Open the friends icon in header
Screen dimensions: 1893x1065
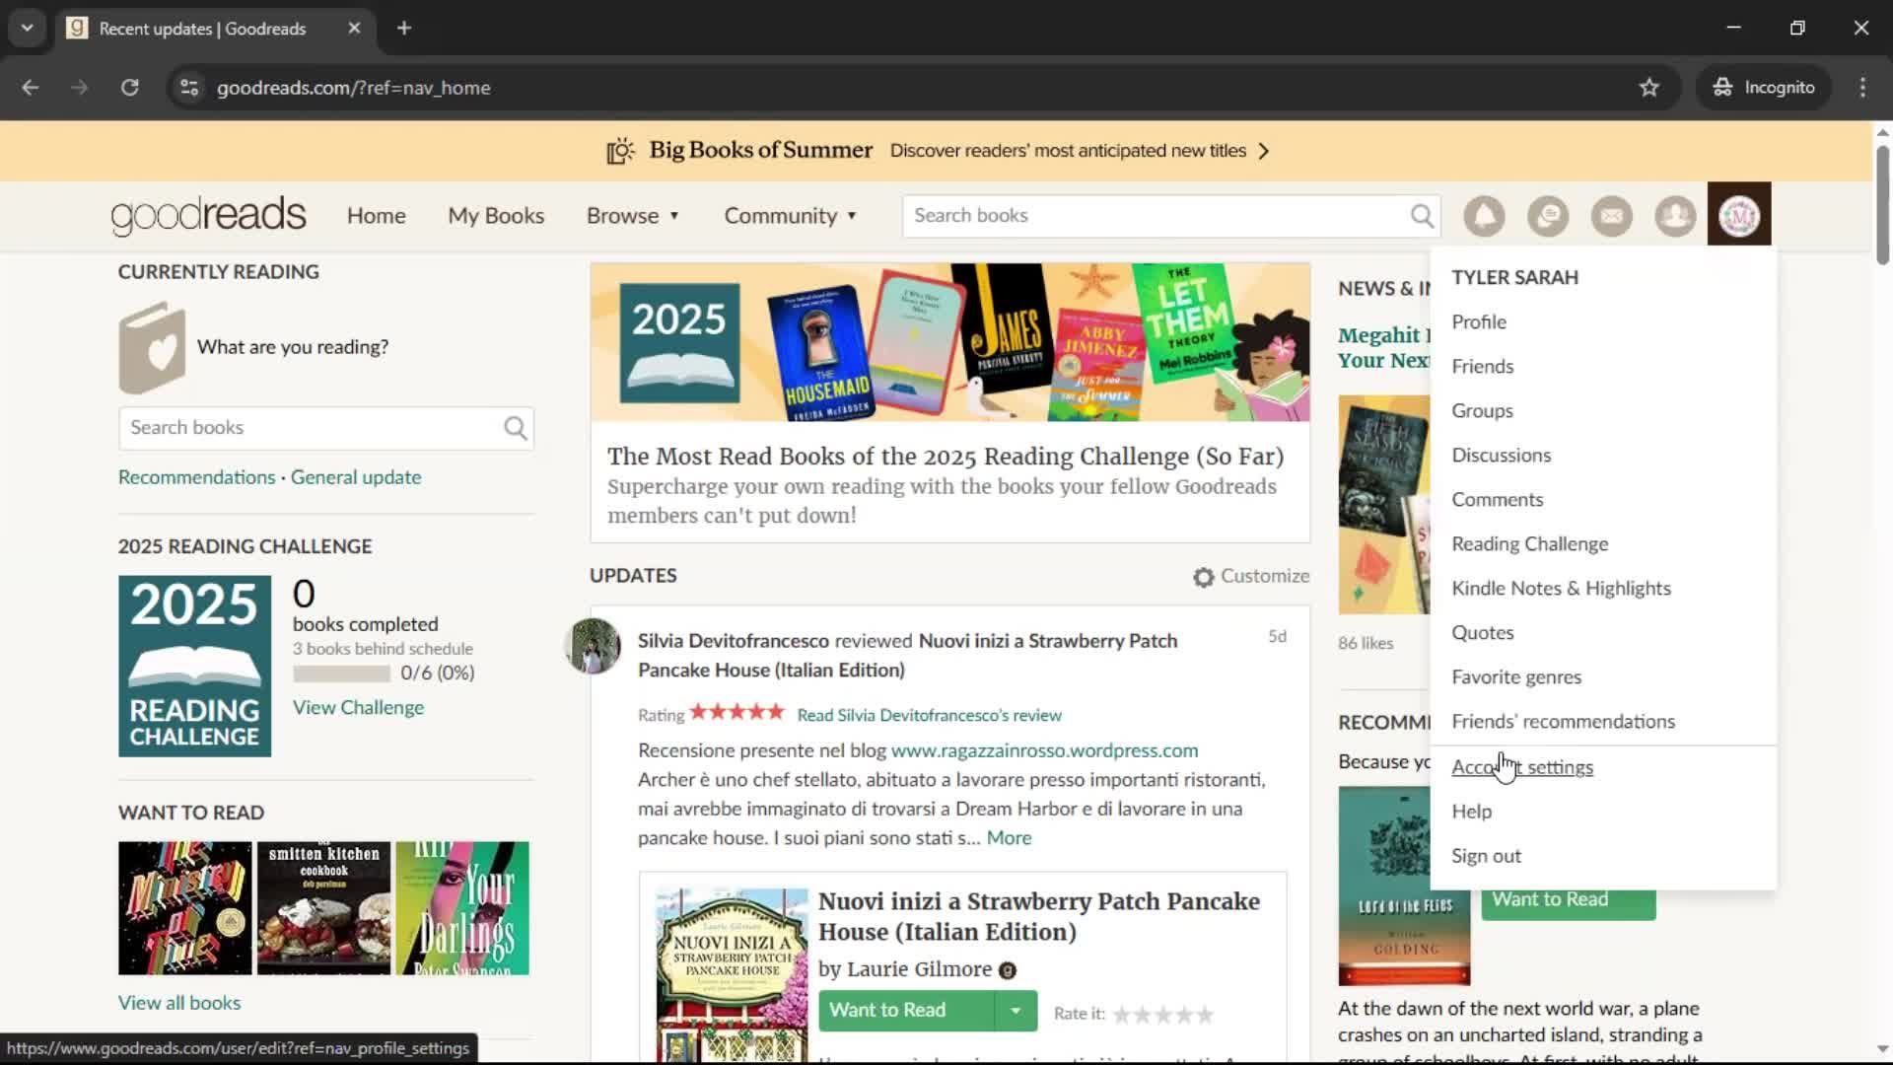(x=1675, y=215)
